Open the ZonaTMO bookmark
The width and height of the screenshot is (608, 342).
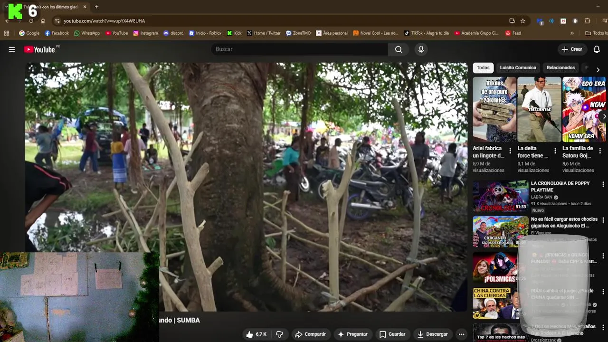coord(298,33)
